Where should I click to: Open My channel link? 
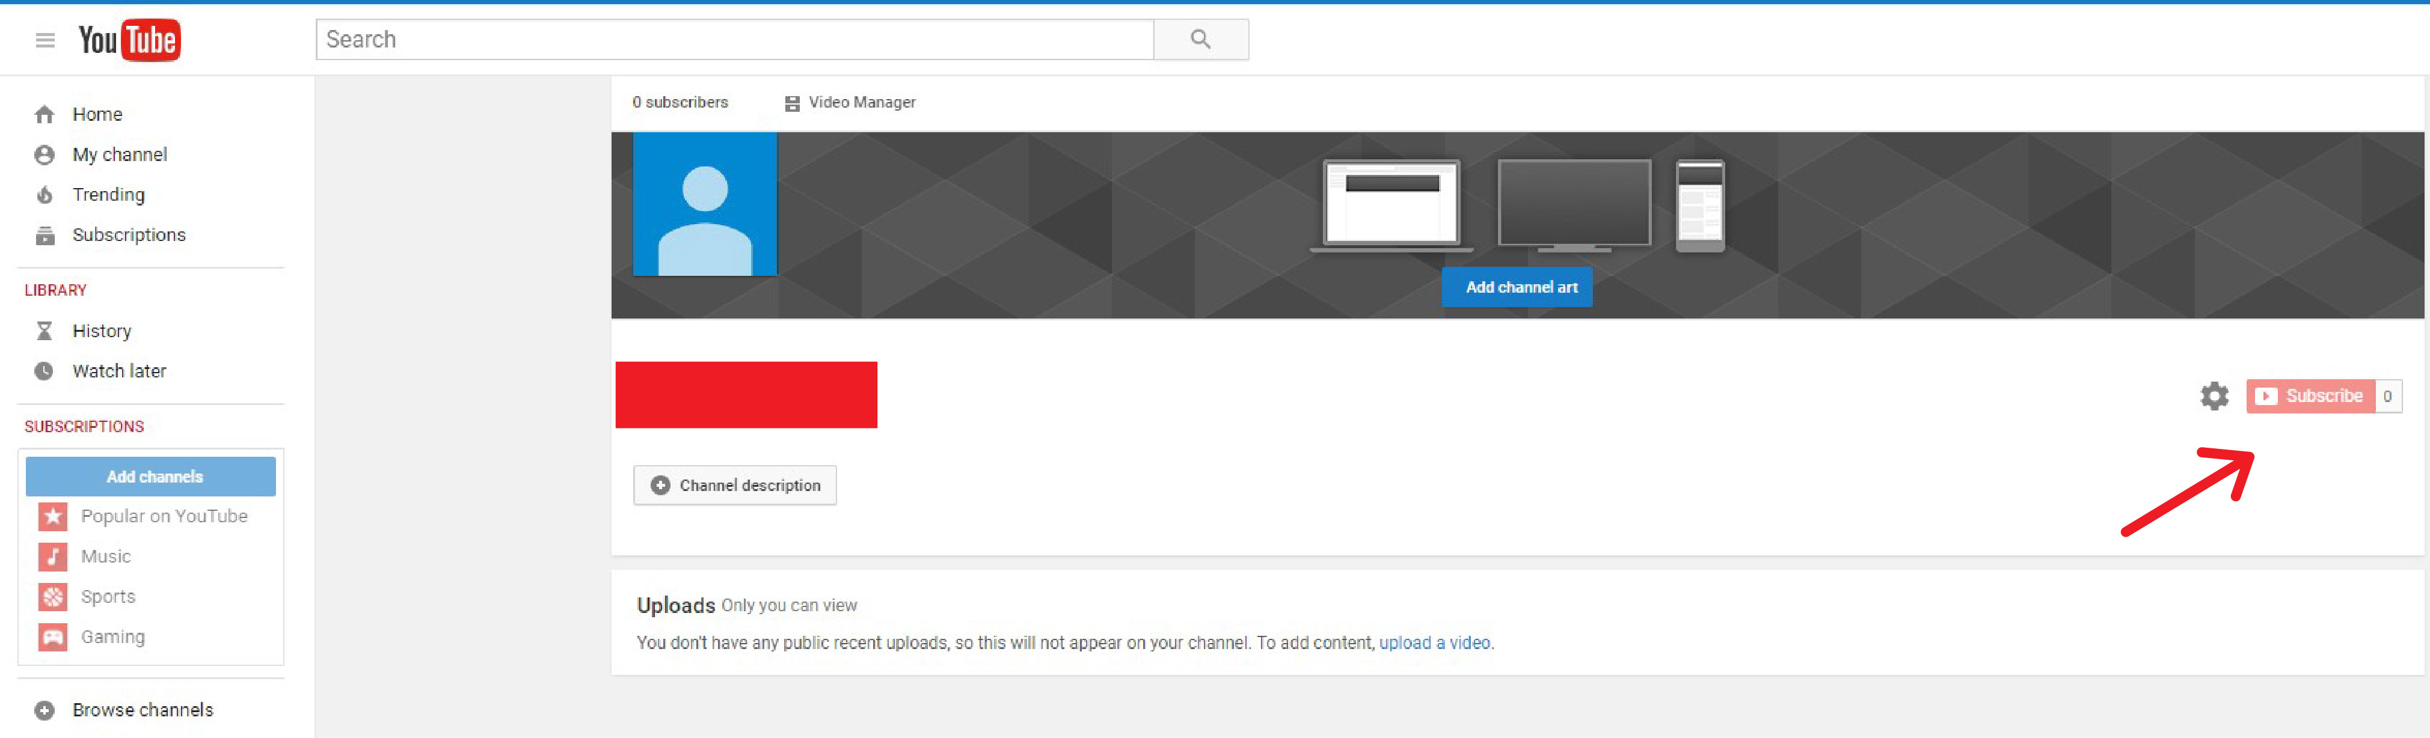tap(120, 154)
